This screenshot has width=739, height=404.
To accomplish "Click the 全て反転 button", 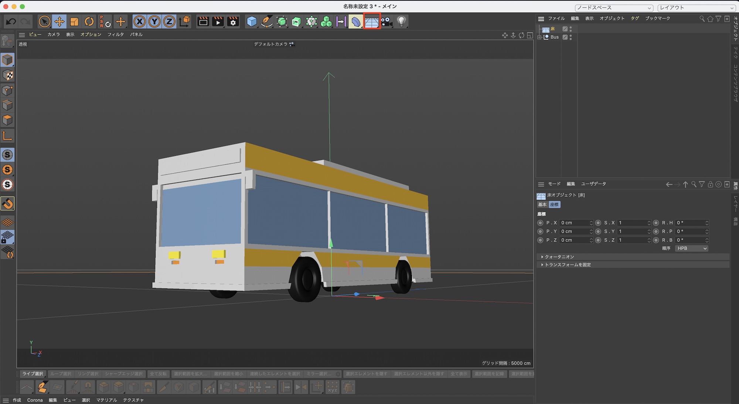I will point(158,374).
